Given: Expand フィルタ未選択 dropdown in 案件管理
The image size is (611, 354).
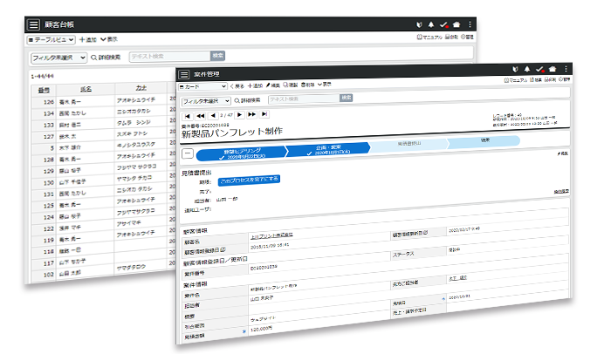Looking at the screenshot, I should point(206,100).
